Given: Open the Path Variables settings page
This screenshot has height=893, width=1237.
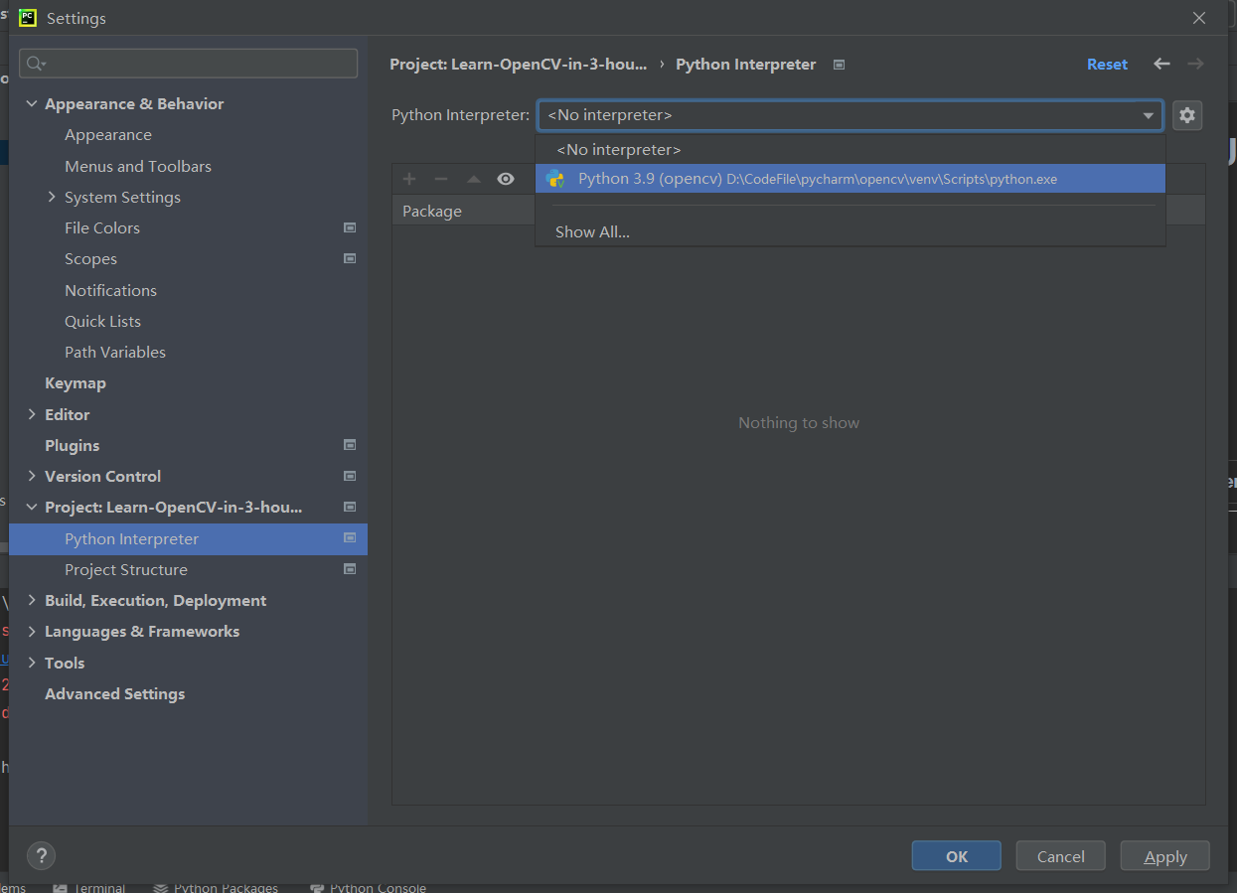Looking at the screenshot, I should click(x=115, y=352).
